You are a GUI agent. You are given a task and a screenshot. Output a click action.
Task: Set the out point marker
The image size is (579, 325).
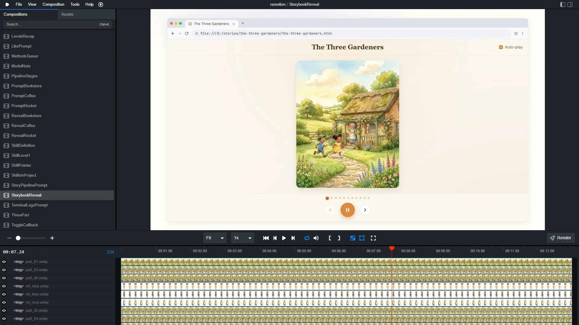click(x=339, y=238)
